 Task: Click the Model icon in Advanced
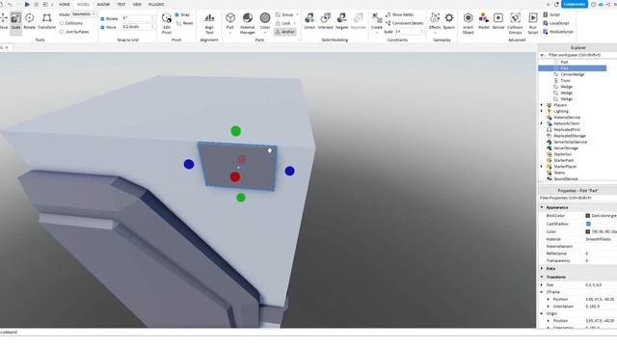[x=484, y=21]
